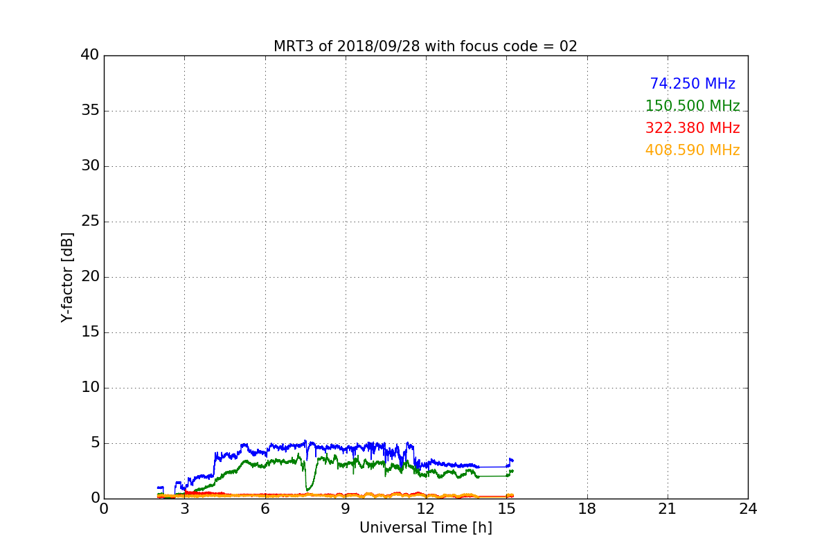This screenshot has width=831, height=554.
Task: Click y-axis tick label 40
Action: tap(90, 55)
